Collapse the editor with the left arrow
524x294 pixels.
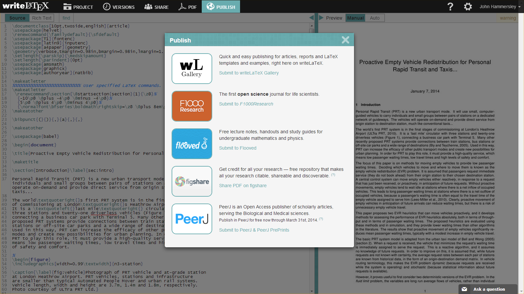(x=311, y=18)
